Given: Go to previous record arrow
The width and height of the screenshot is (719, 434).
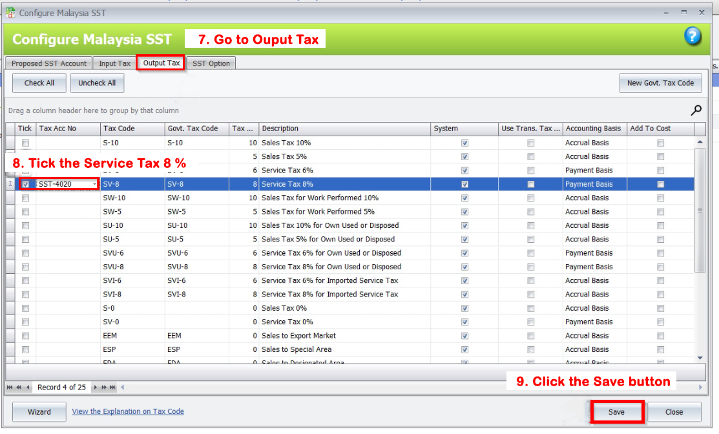Looking at the screenshot, I should (x=28, y=387).
